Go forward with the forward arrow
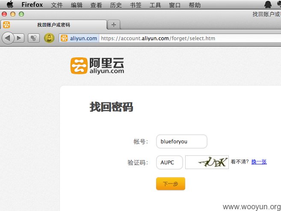 (x=19, y=38)
